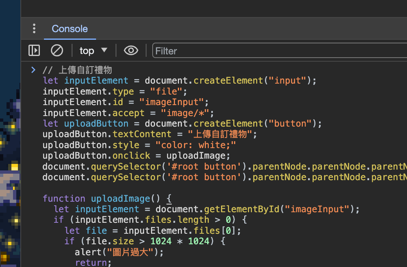Click the 'return;' statement line
The width and height of the screenshot is (407, 267).
(93, 263)
